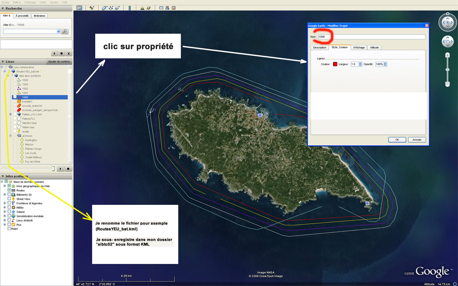
Task: Click the Ajouter du contenu button
Action: coord(59,61)
